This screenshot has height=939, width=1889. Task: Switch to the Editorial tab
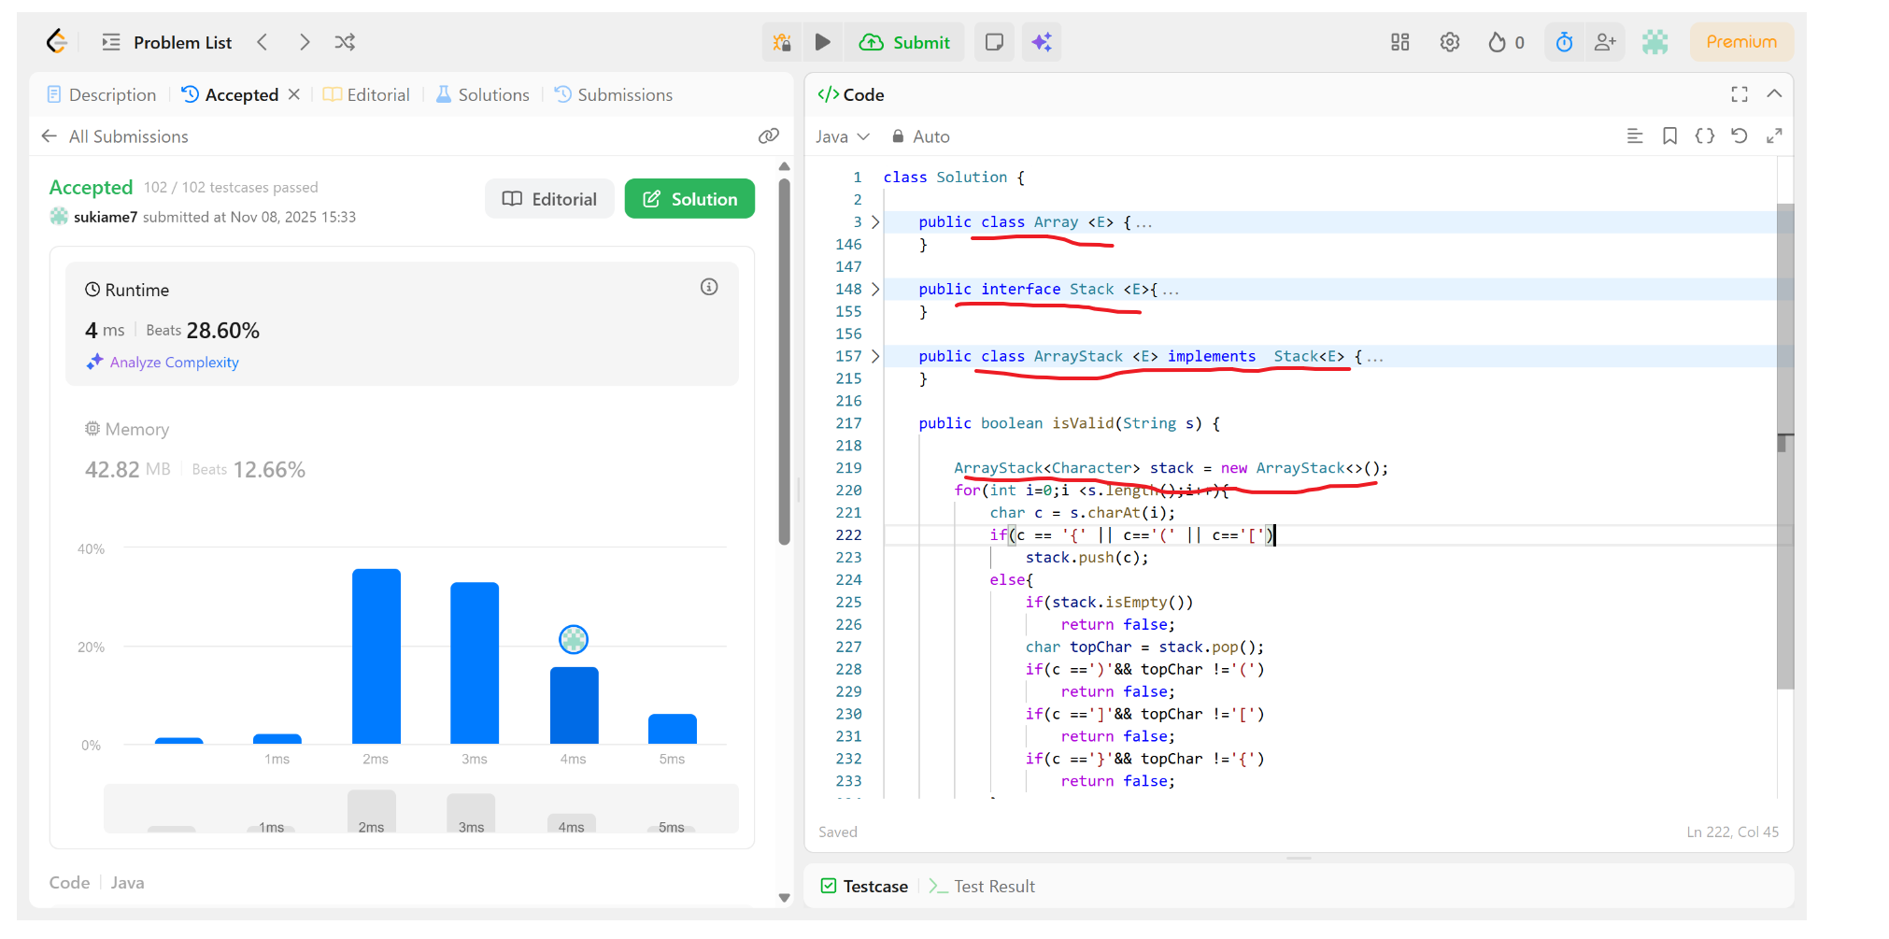click(x=366, y=94)
